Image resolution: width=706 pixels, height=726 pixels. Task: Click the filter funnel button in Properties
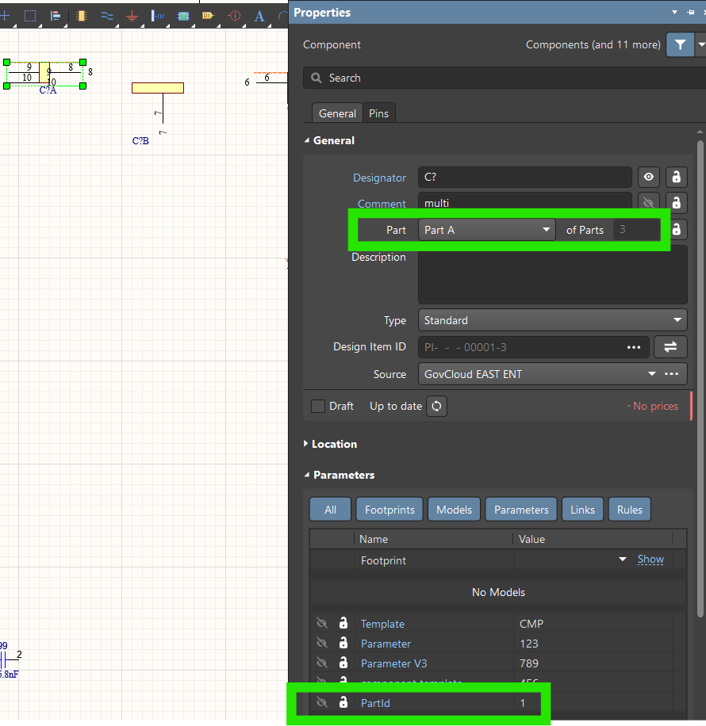(x=680, y=44)
